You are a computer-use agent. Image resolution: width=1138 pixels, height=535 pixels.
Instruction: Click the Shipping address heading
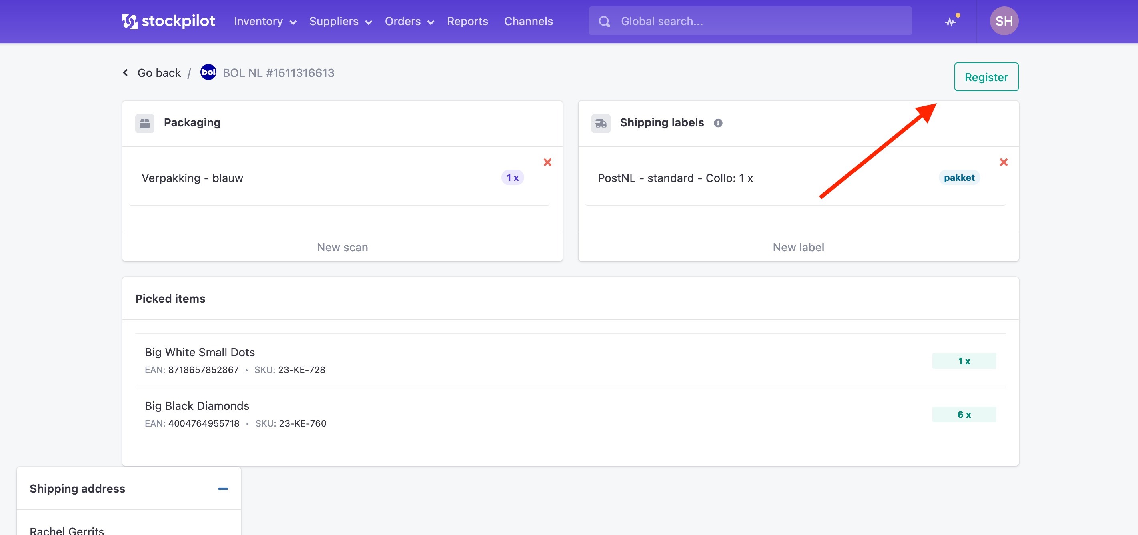click(77, 488)
